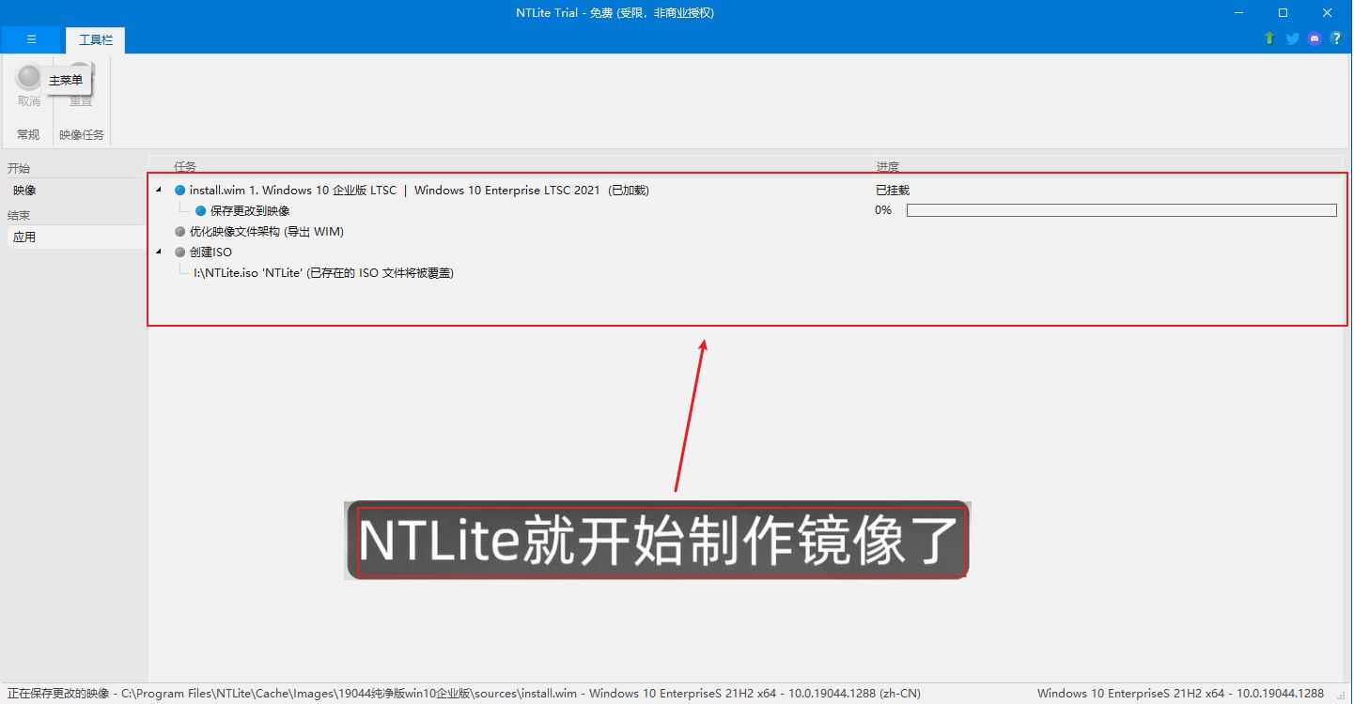Click the gray status dot beside 创建ISO
Viewport: 1354px width, 704px height.
180,253
